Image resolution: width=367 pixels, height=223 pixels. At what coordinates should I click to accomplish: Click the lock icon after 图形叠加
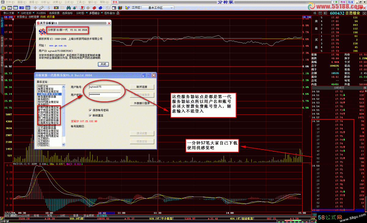(118, 13)
